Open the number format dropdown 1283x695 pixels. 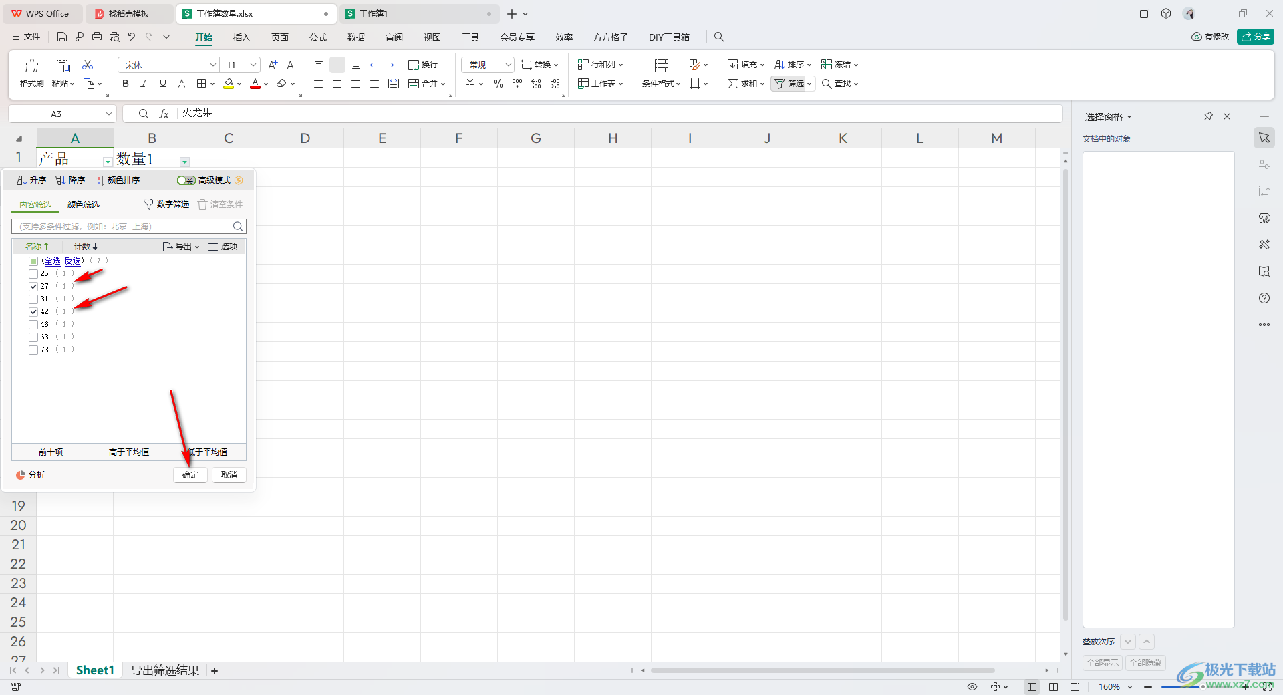pyautogui.click(x=508, y=65)
